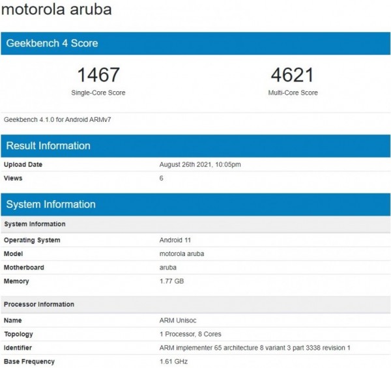Image resolution: width=391 pixels, height=368 pixels.
Task: Select the 'ARM Unisoc' processor name
Action: 178,320
